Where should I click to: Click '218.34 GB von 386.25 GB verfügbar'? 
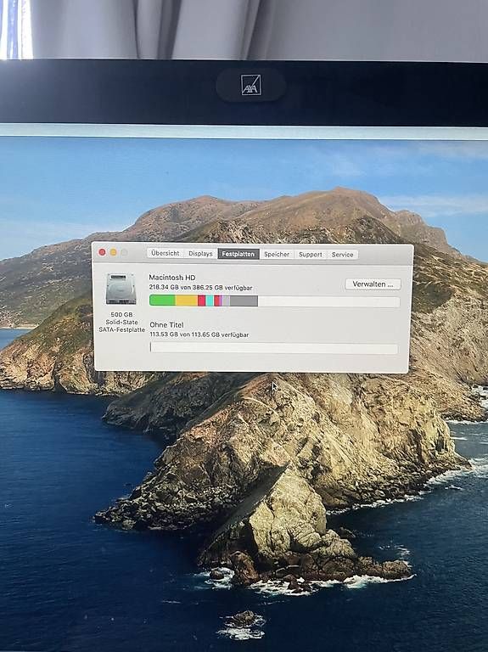tap(201, 287)
